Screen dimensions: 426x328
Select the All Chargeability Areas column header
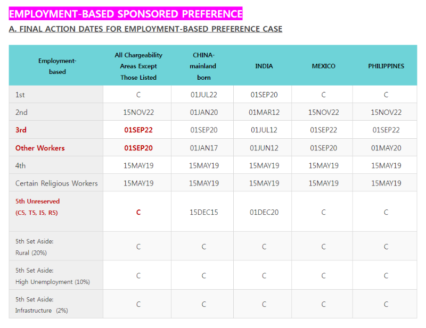coord(138,66)
